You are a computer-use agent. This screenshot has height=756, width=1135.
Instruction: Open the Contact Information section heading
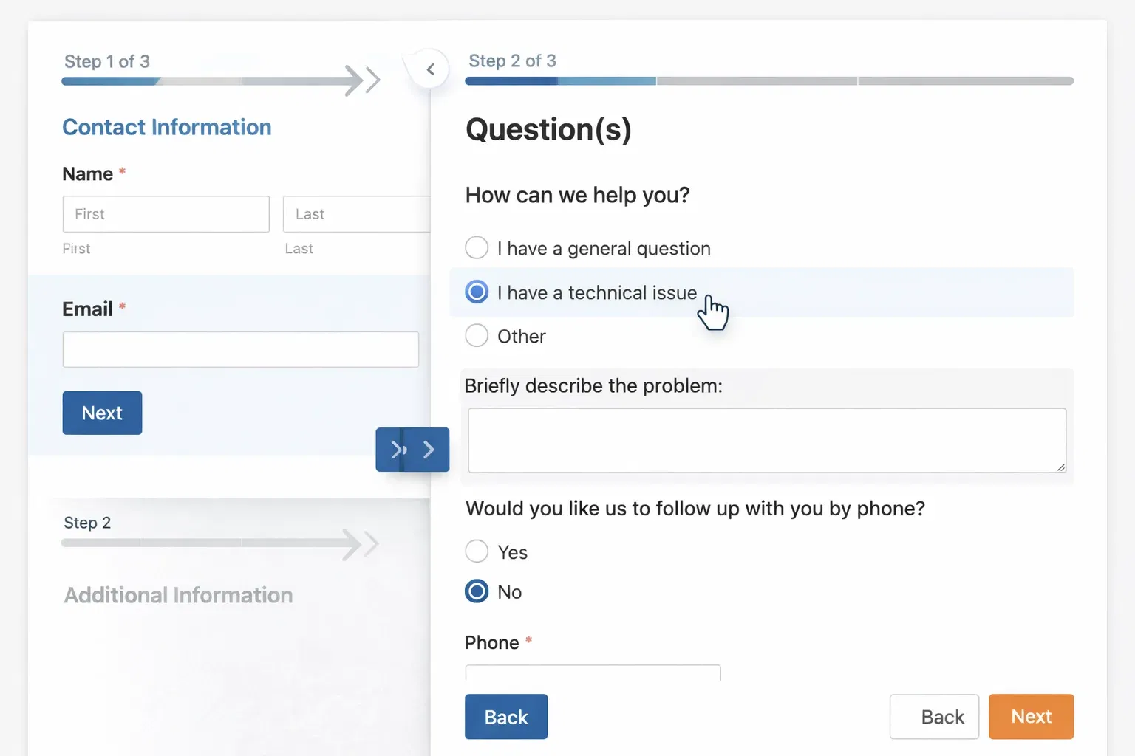(x=167, y=127)
